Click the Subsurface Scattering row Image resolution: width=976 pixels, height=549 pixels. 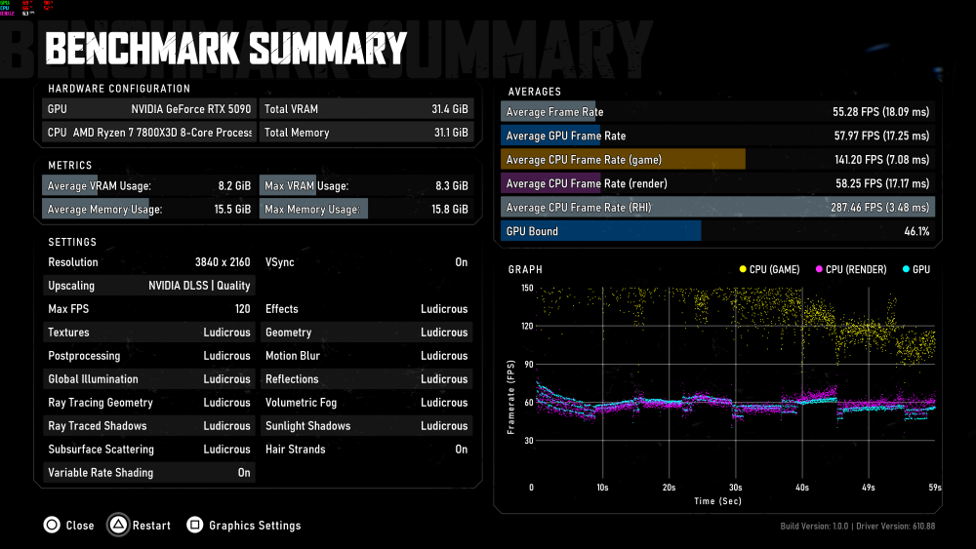pos(149,449)
